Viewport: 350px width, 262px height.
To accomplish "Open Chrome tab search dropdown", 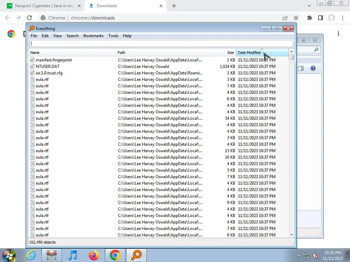I will coord(309,6).
